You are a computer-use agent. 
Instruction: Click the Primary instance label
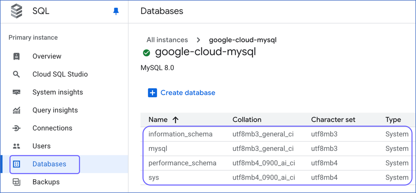[x=33, y=38]
